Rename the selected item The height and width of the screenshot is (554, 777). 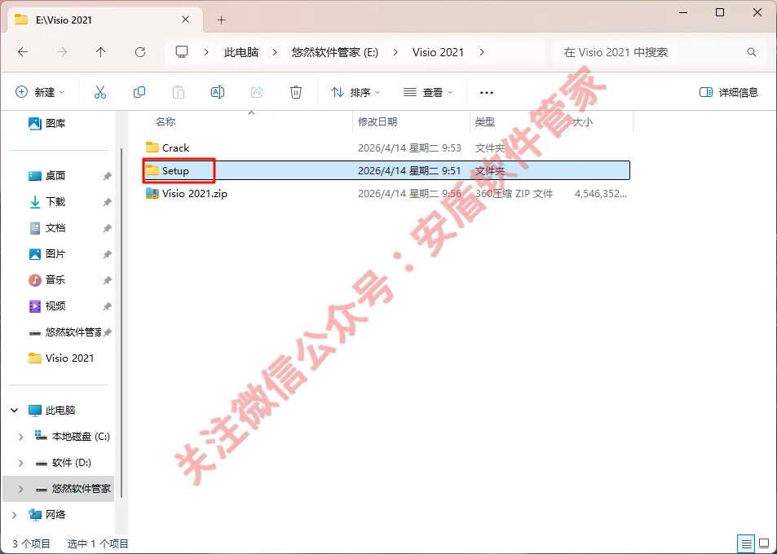tap(218, 92)
